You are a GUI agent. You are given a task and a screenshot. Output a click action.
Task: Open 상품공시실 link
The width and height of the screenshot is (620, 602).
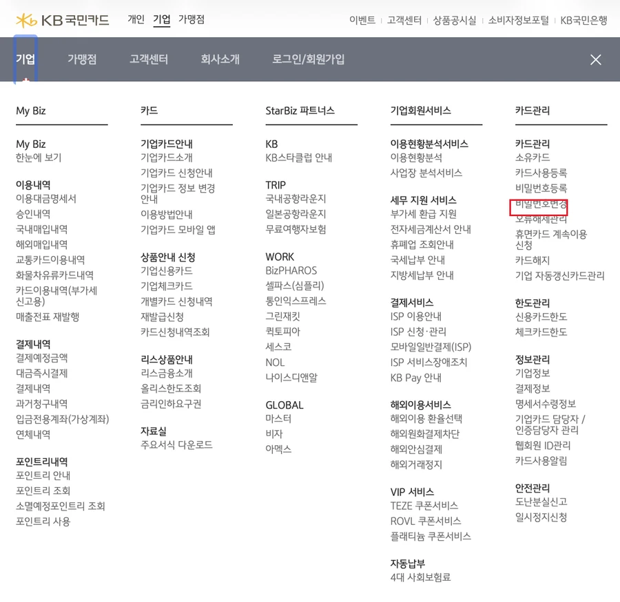[455, 20]
